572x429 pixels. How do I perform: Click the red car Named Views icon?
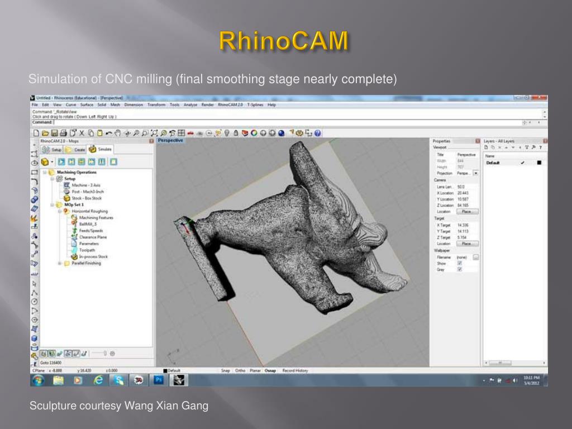point(190,133)
